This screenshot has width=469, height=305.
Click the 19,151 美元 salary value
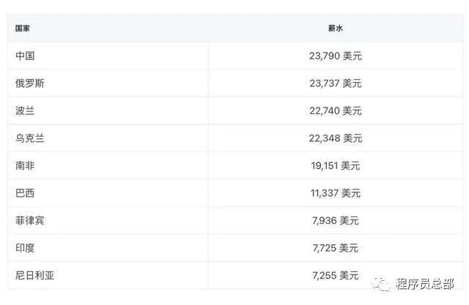[x=336, y=165]
